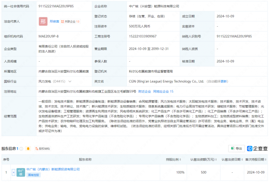Viewport: 269px width, 182px height.
Task: Click the 纳税人识别号 value 91152221MAE20U9P85
Action: click(x=234, y=36)
